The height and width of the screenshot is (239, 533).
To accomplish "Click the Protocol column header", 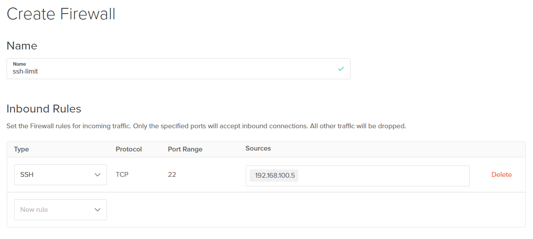I will (x=129, y=149).
